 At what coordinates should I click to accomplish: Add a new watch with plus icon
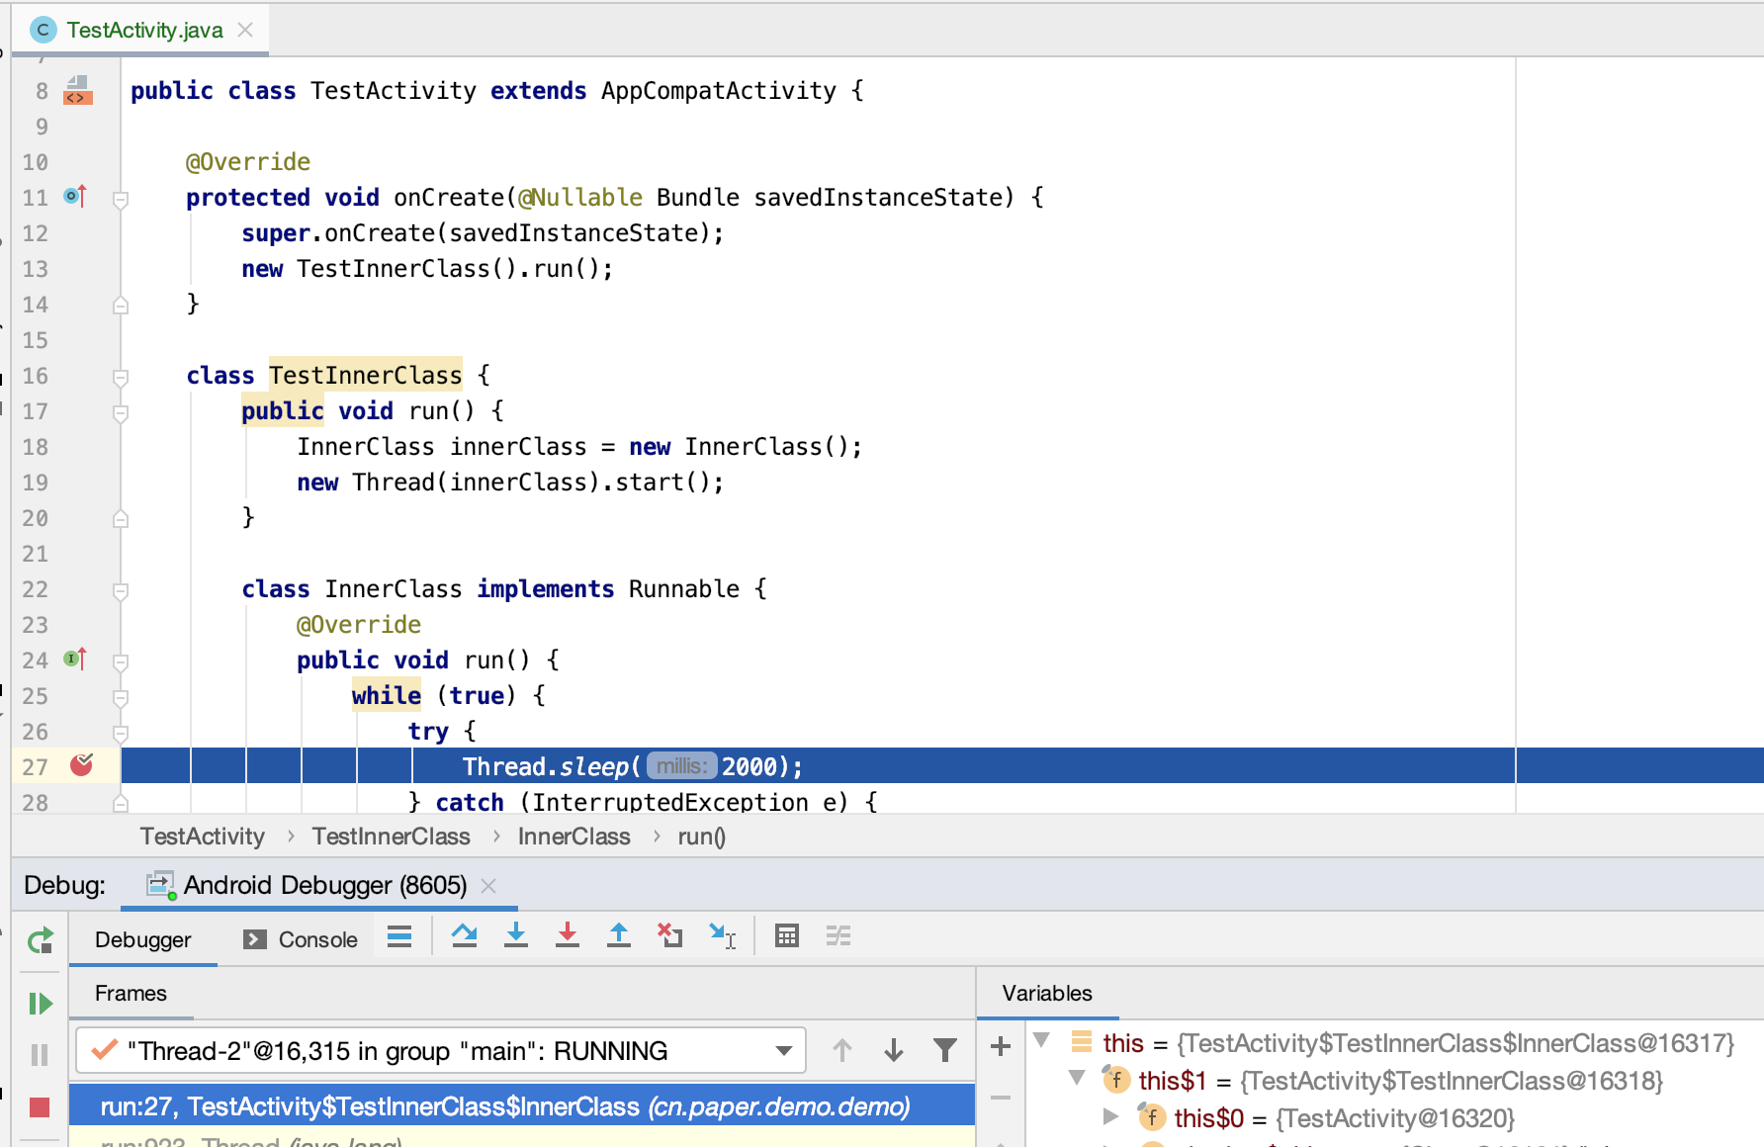pyautogui.click(x=1001, y=1046)
